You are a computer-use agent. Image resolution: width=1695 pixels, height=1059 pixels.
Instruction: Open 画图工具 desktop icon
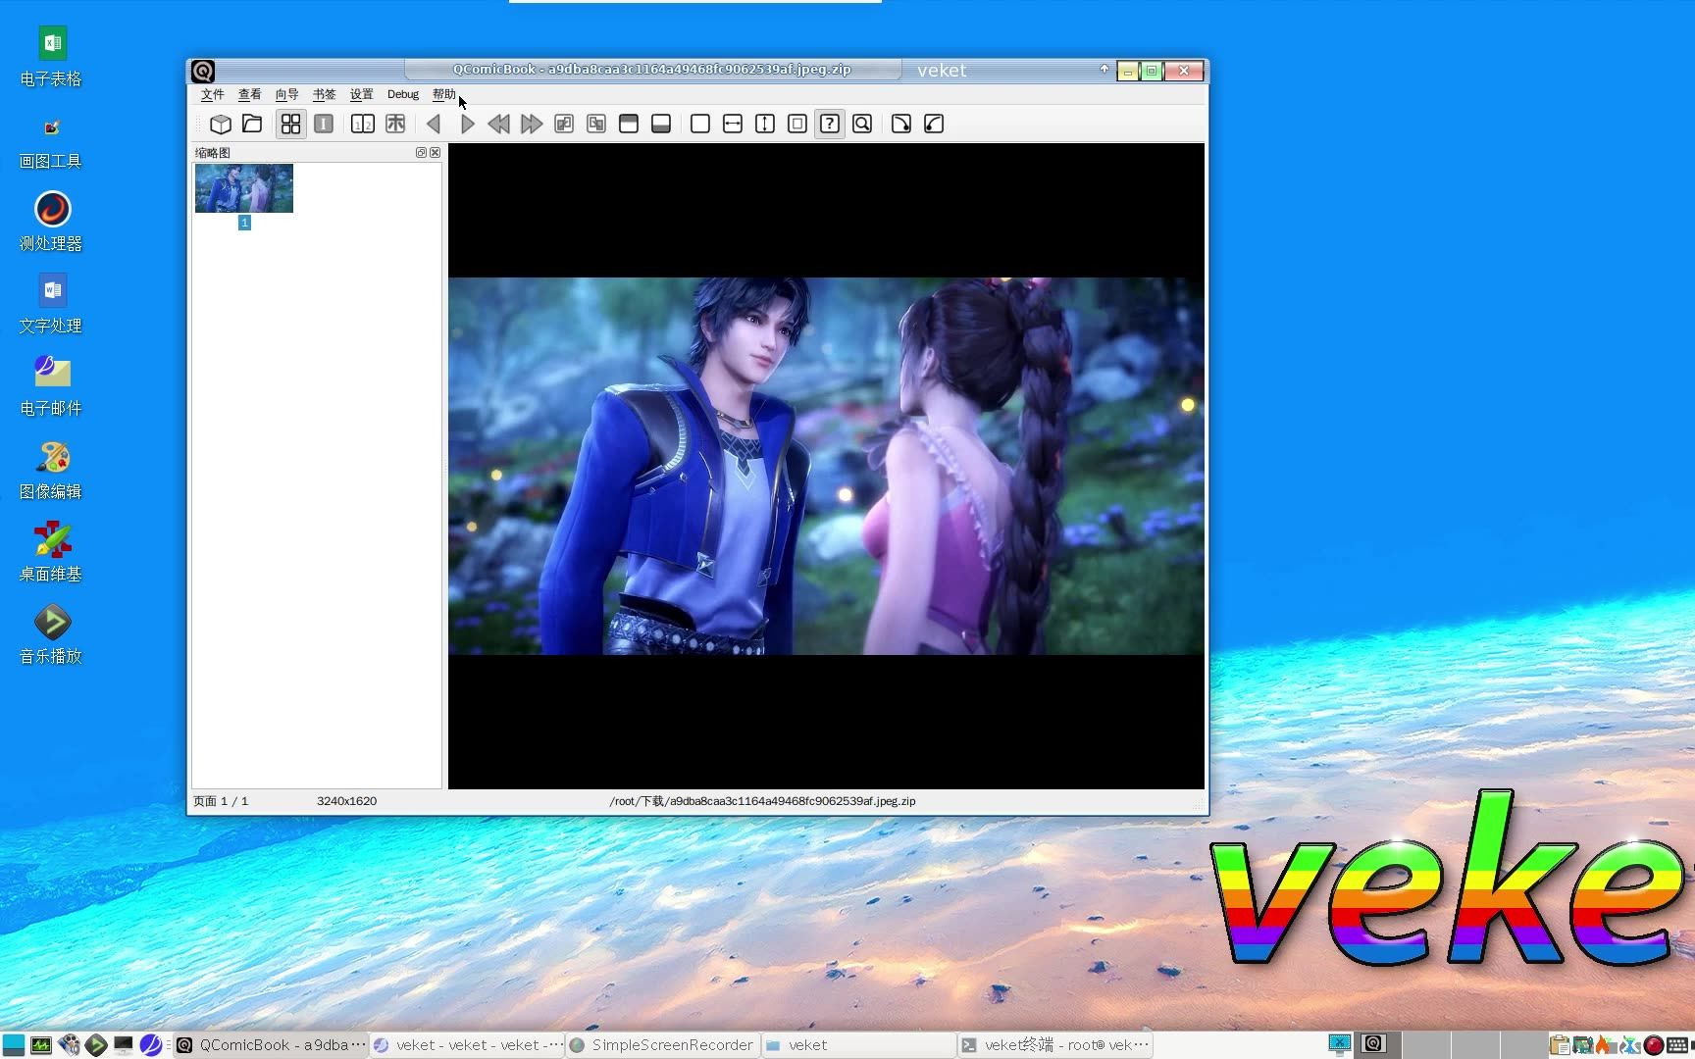tap(51, 141)
